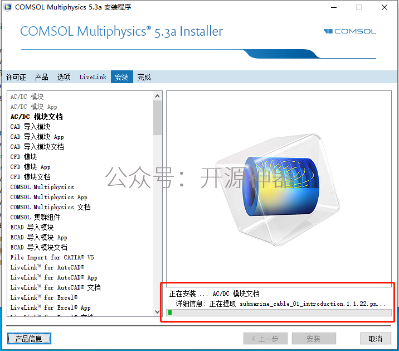Screen dimensions: 399x351
Task: Select bold 'AC/DC 模块文档' list entry
Action: [x=36, y=117]
